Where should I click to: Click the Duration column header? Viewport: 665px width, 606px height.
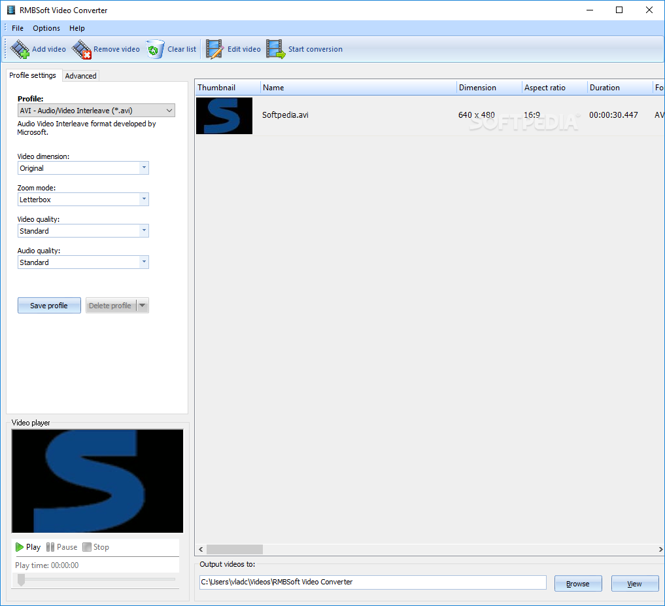click(620, 88)
